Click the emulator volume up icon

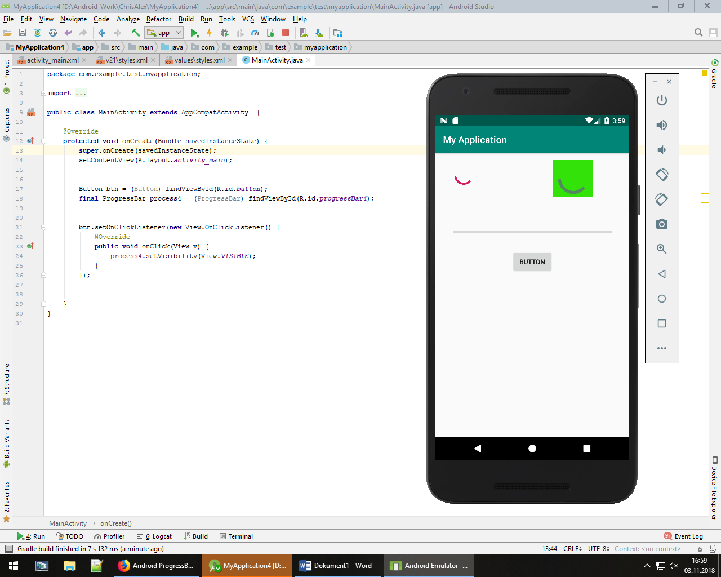[x=662, y=125]
